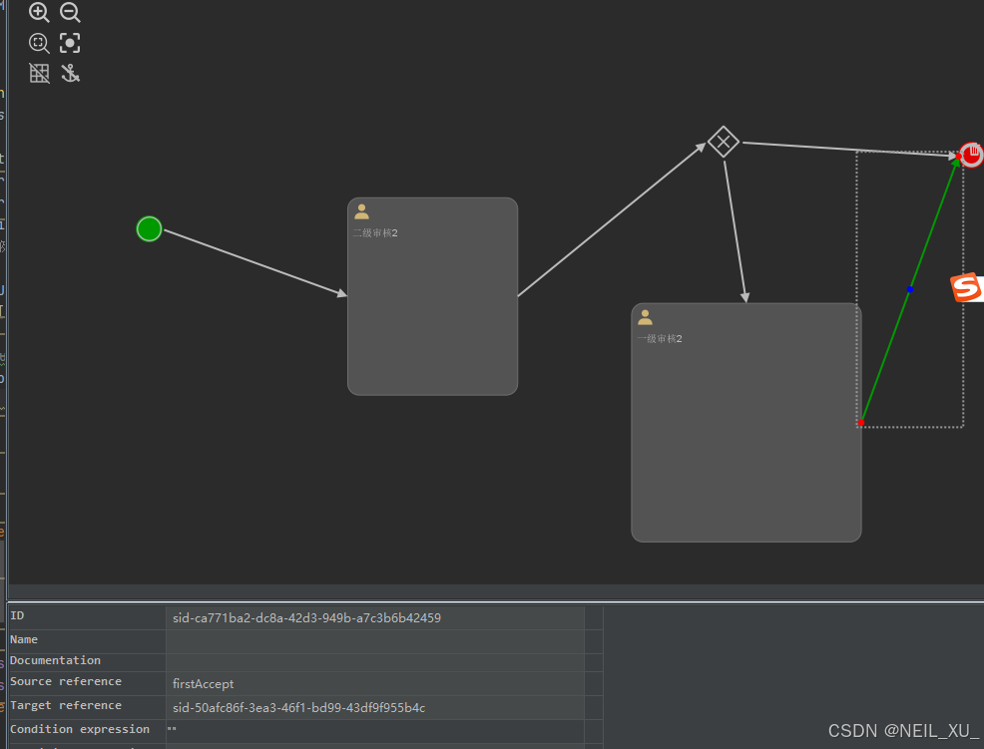Click the Documentation property value field
This screenshot has height=749, width=984.
pos(374,662)
